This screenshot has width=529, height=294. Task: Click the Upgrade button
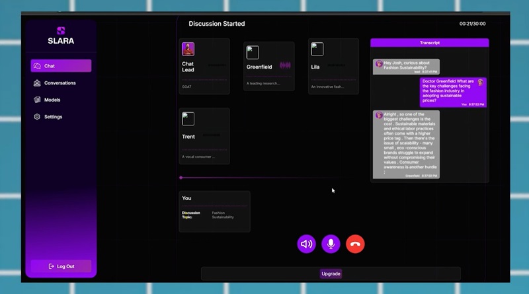pos(331,274)
